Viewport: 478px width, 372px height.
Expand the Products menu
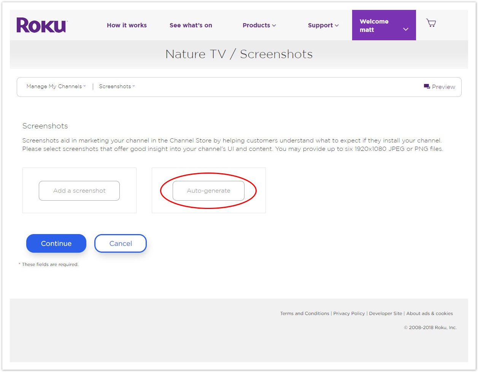pyautogui.click(x=259, y=25)
